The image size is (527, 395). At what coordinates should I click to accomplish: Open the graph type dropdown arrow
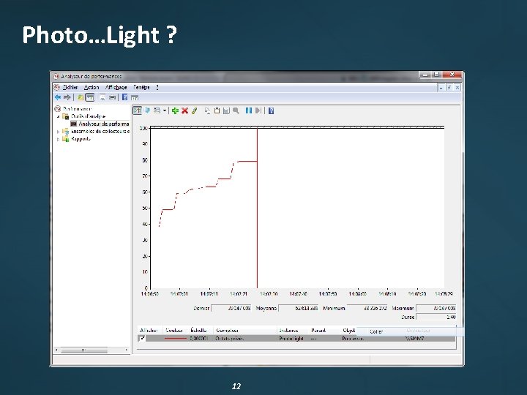165,110
